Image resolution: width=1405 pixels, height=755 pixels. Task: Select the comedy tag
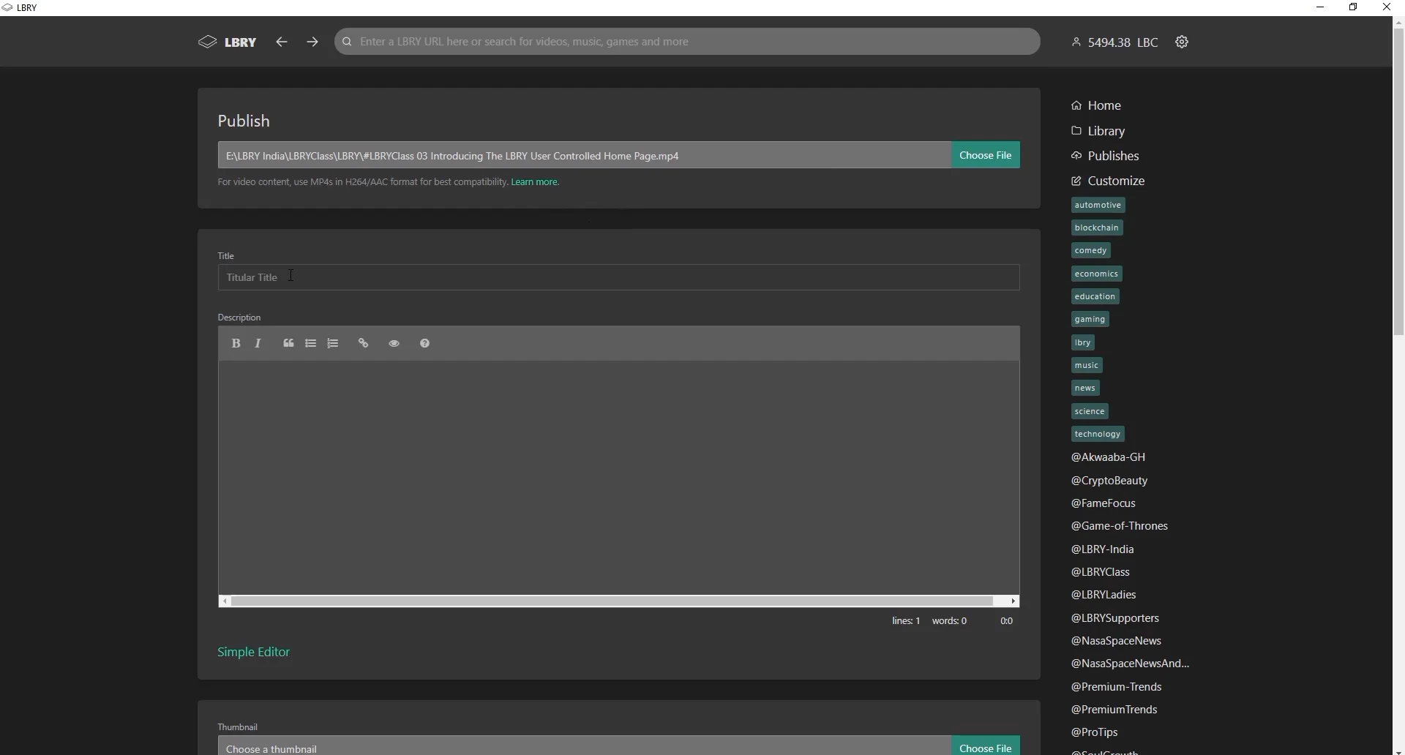[1090, 250]
